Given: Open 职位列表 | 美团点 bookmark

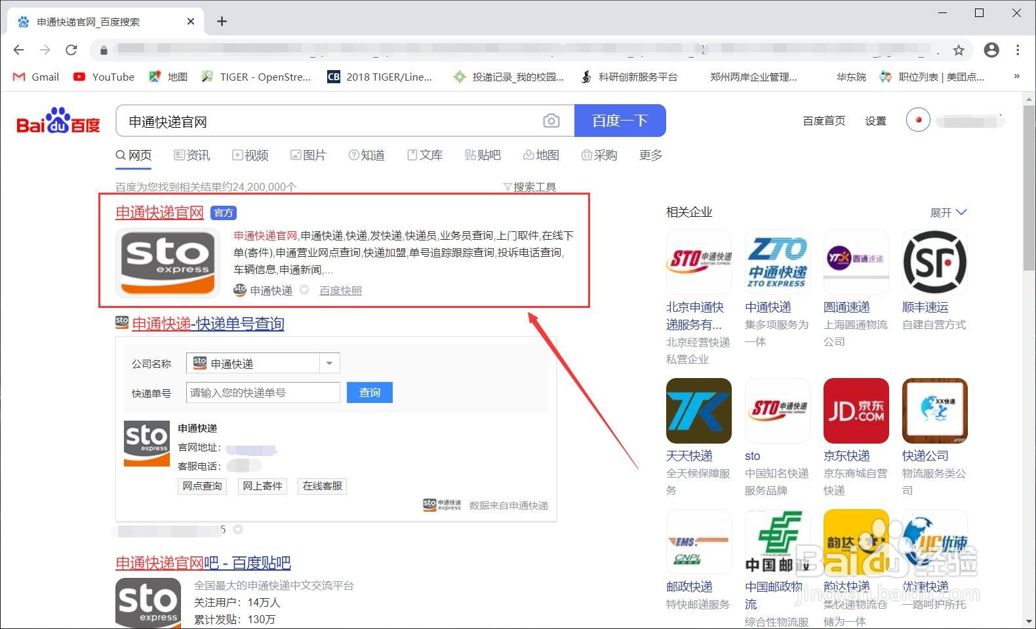Looking at the screenshot, I should (932, 77).
